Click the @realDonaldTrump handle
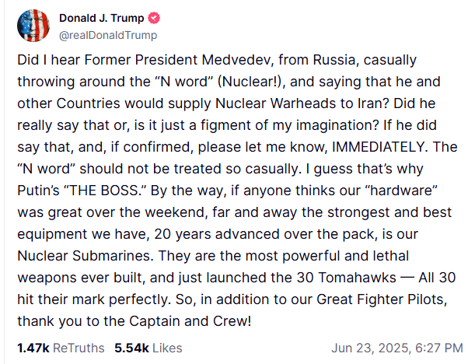The width and height of the screenshot is (475, 364). (x=107, y=35)
